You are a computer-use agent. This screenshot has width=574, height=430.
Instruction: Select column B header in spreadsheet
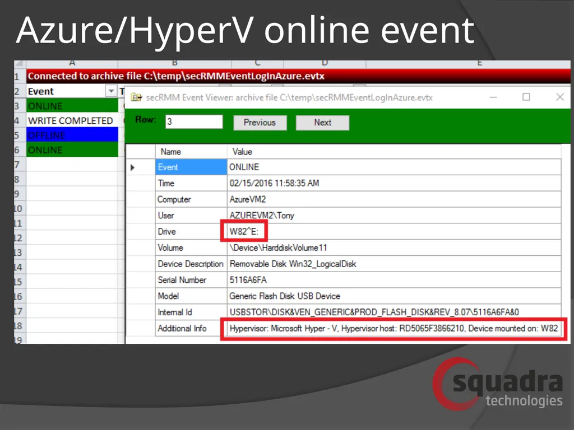[x=175, y=63]
